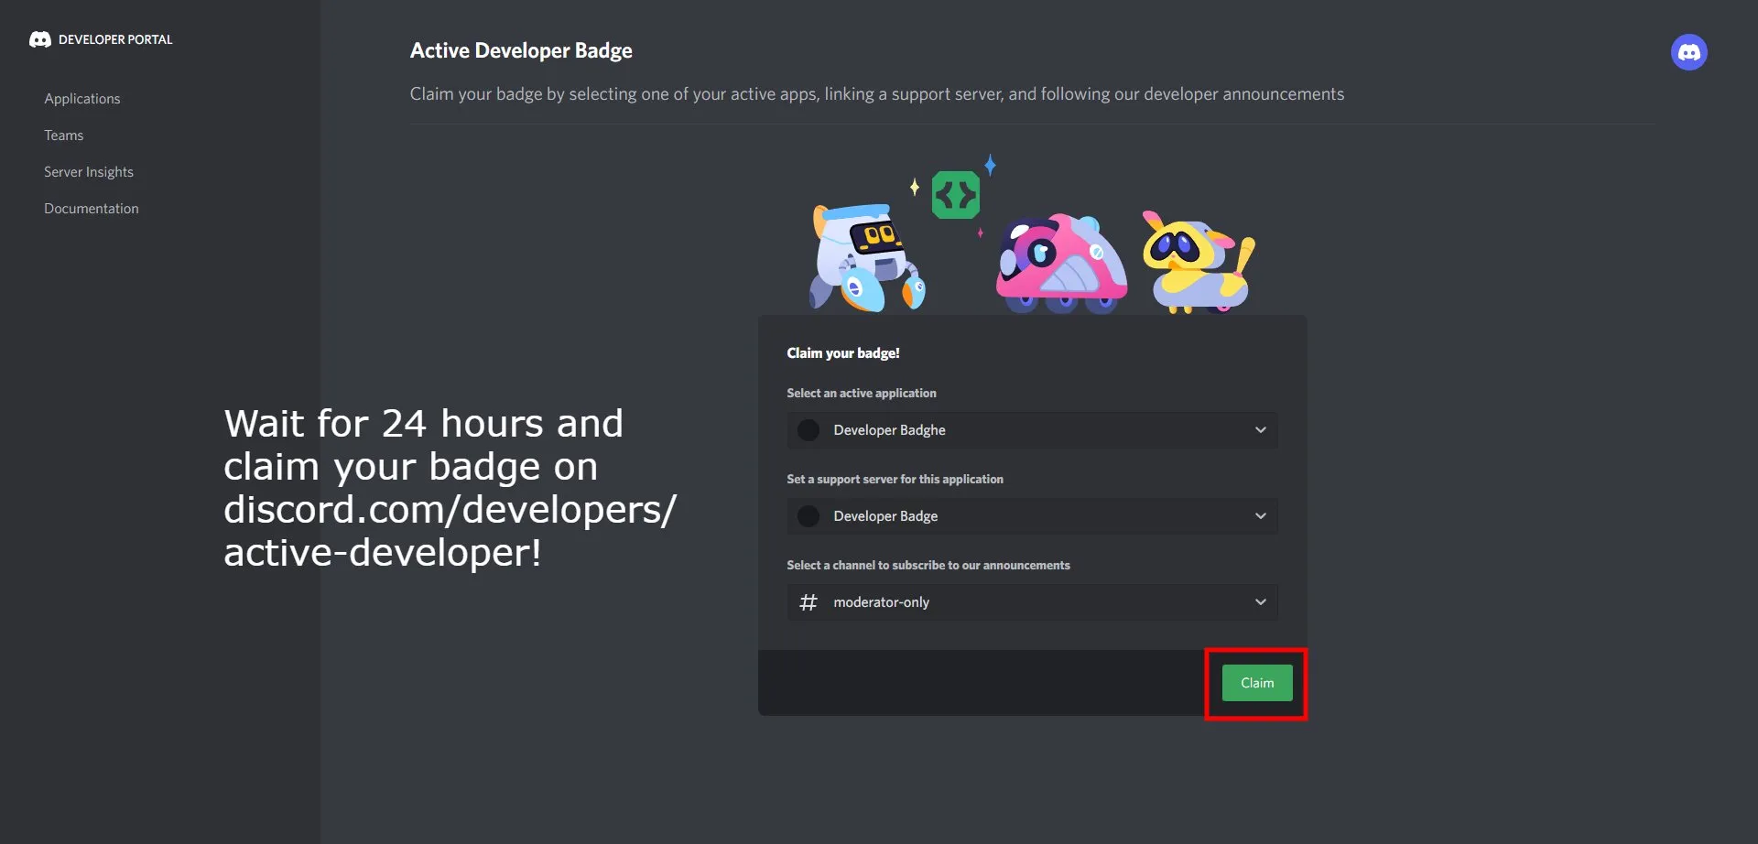Open the user avatar menu

click(1688, 52)
